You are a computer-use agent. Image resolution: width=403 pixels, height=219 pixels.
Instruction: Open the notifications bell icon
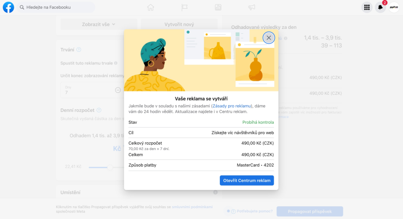pos(380,7)
